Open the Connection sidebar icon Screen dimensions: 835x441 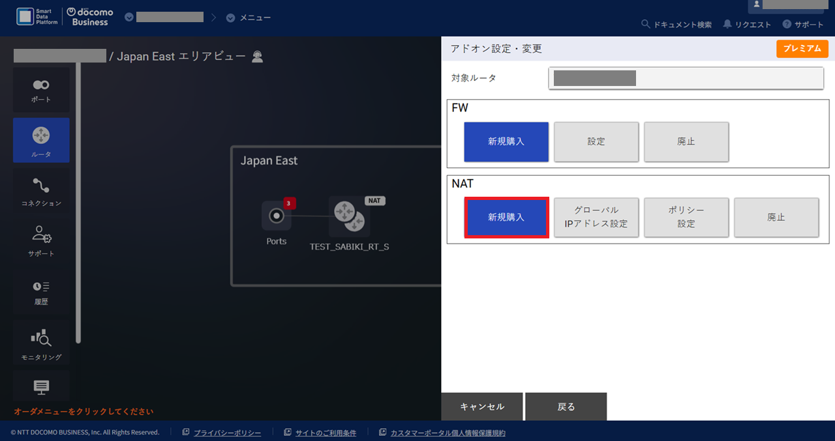click(41, 191)
